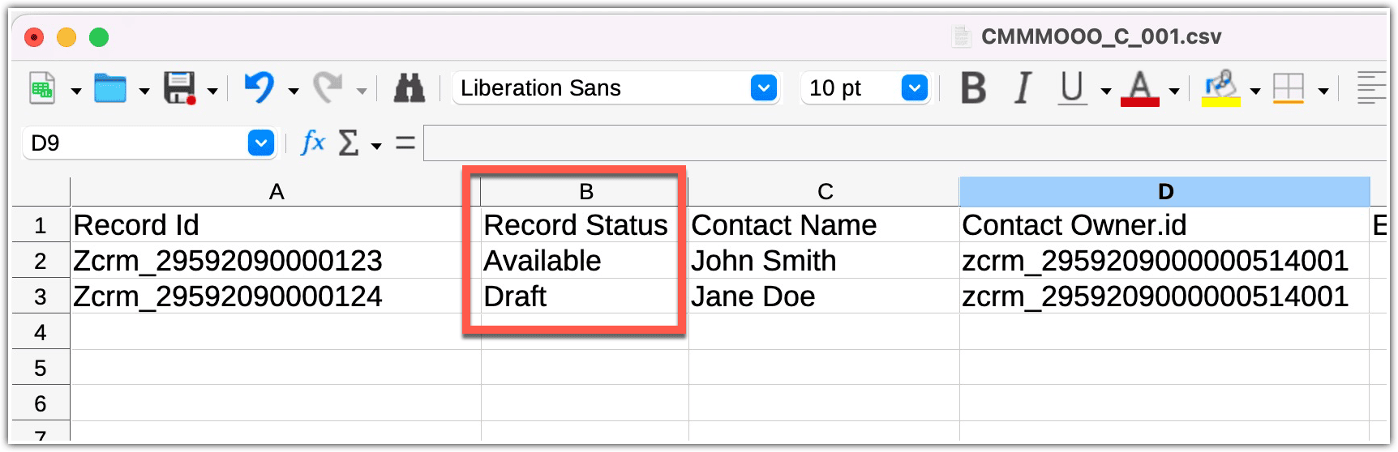The height and width of the screenshot is (452, 1398).
Task: Toggle Bold formatting
Action: point(973,88)
